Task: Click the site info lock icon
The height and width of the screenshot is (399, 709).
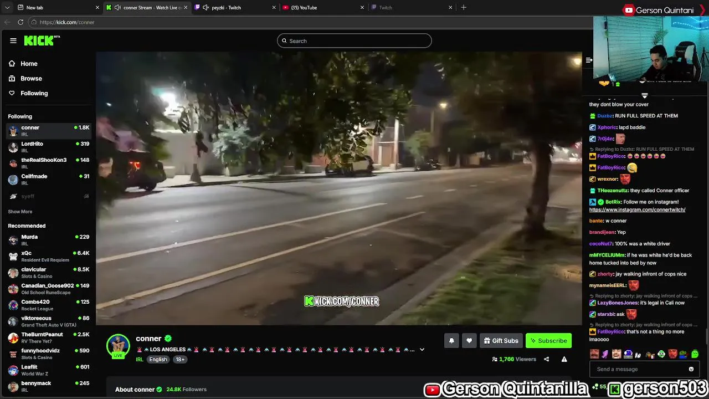Action: click(34, 22)
